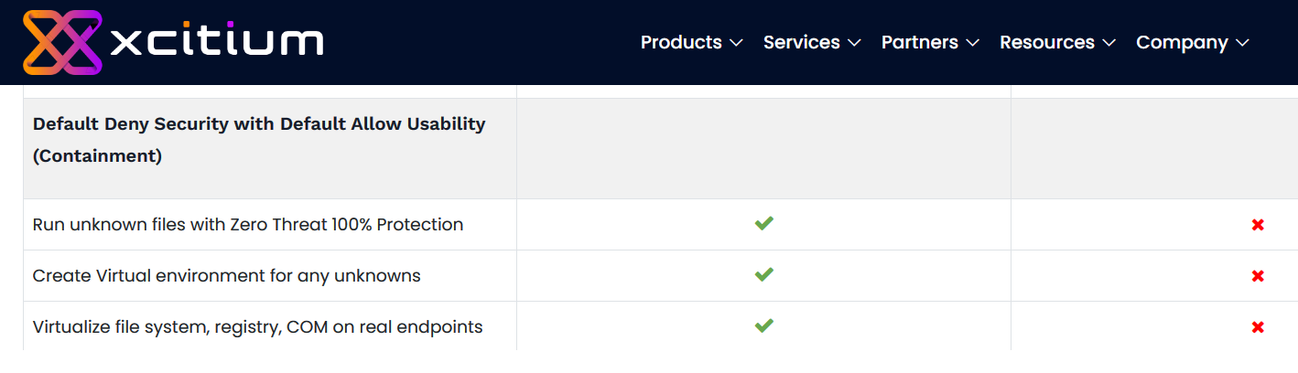Open the Products menu
Image resolution: width=1298 pixels, height=373 pixels.
[681, 42]
